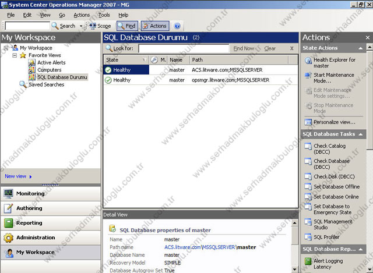Open the Tools menu
The image size is (373, 273).
[104, 15]
